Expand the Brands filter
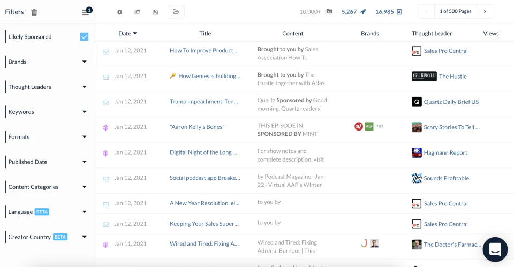 [x=84, y=62]
